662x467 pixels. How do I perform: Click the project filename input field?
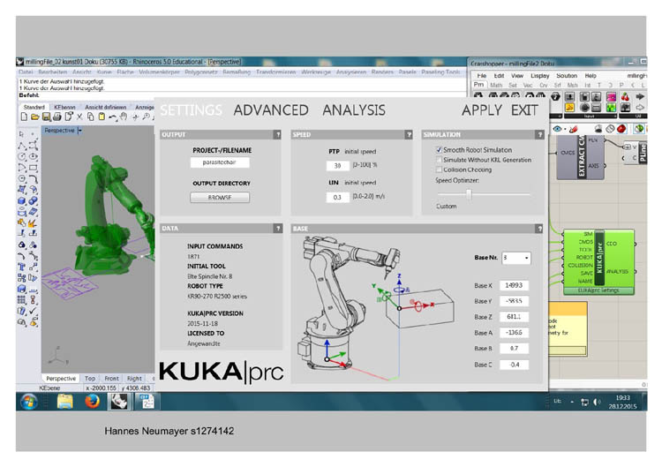(220, 162)
